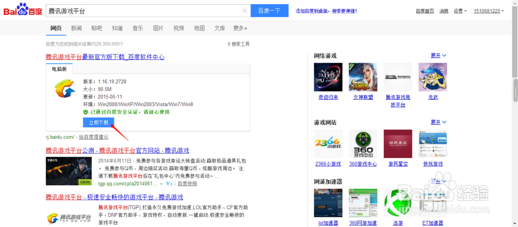Screen dimensions: 518x227
Task: Click the 游民星空 text link
Action: coord(398,164)
